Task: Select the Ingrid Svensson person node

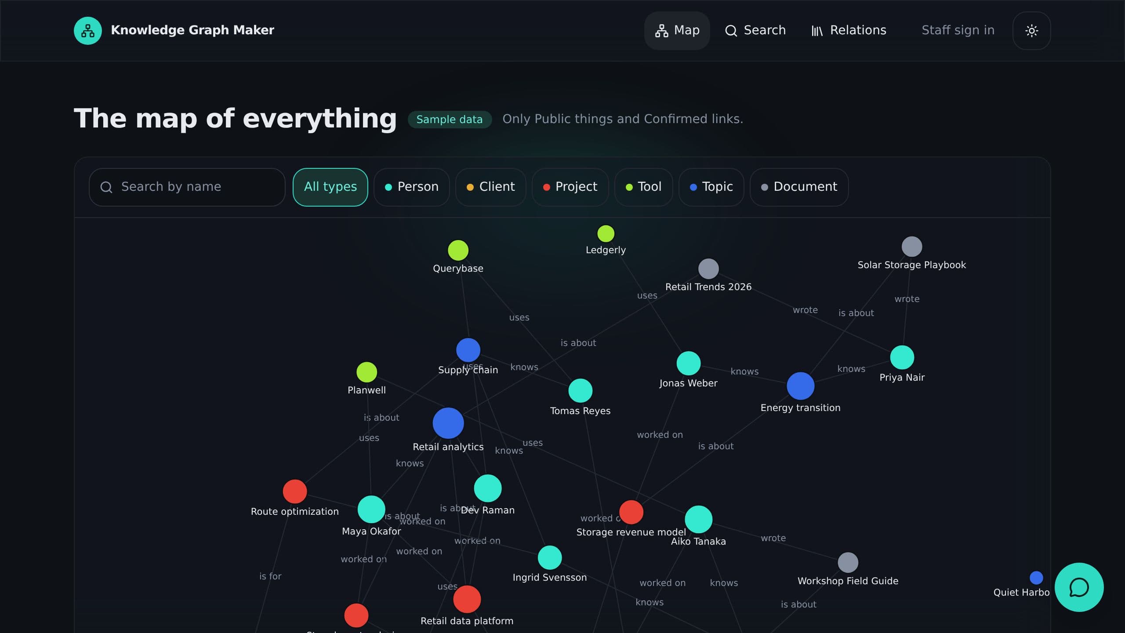Action: [x=549, y=557]
